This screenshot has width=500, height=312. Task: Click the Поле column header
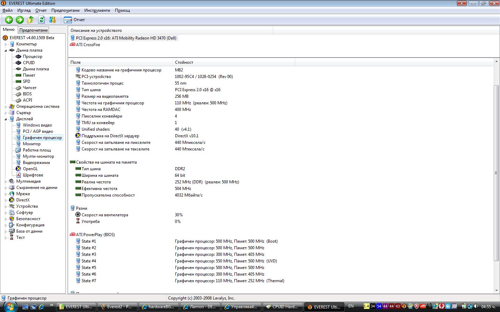(120, 62)
